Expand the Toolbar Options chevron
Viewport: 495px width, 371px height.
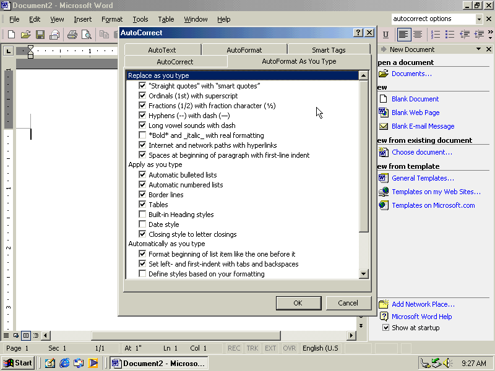point(490,35)
